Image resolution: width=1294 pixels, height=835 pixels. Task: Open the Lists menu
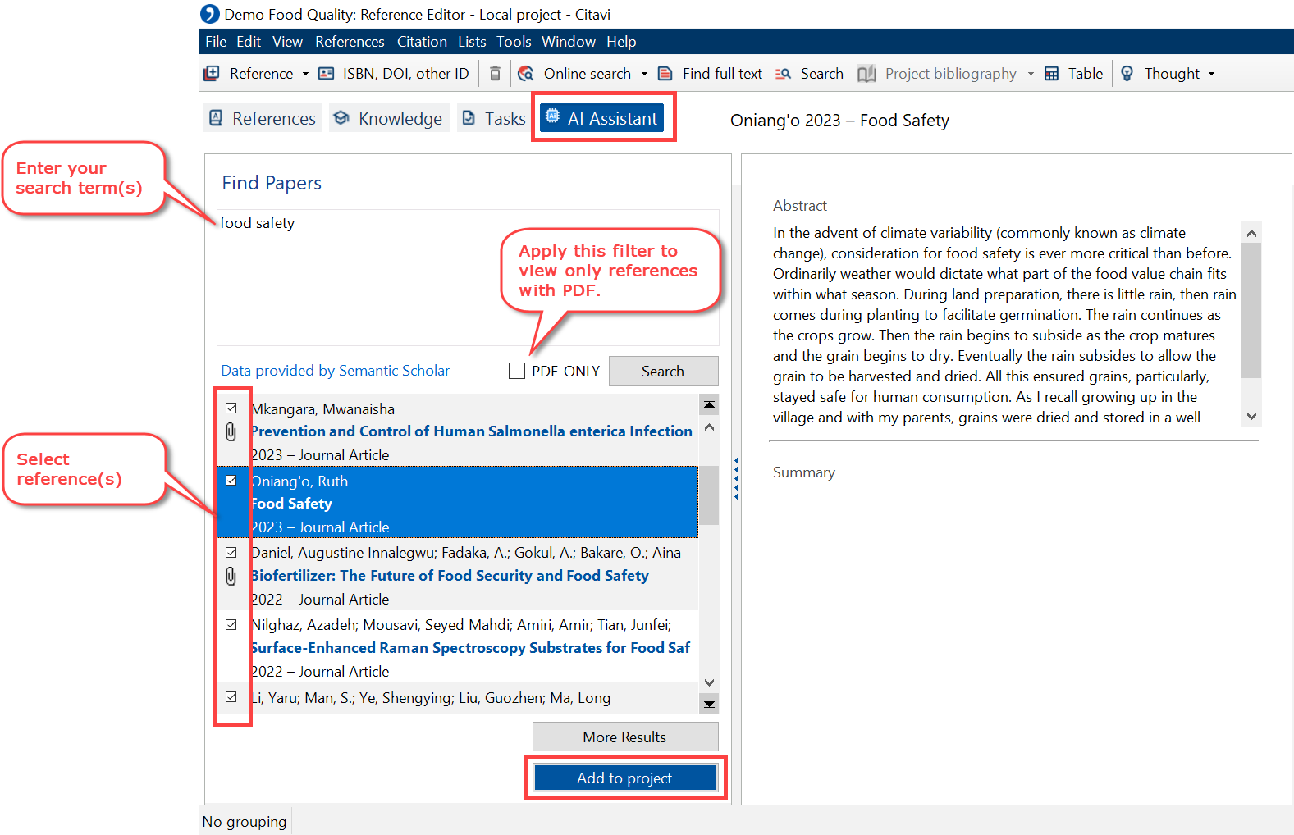[x=472, y=42]
